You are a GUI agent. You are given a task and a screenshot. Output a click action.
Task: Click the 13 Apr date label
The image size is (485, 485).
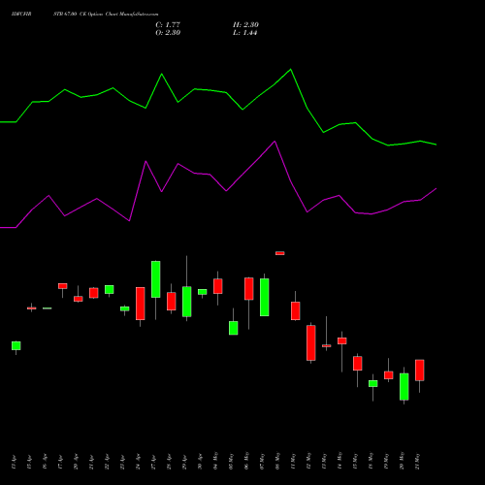pyautogui.click(x=14, y=463)
